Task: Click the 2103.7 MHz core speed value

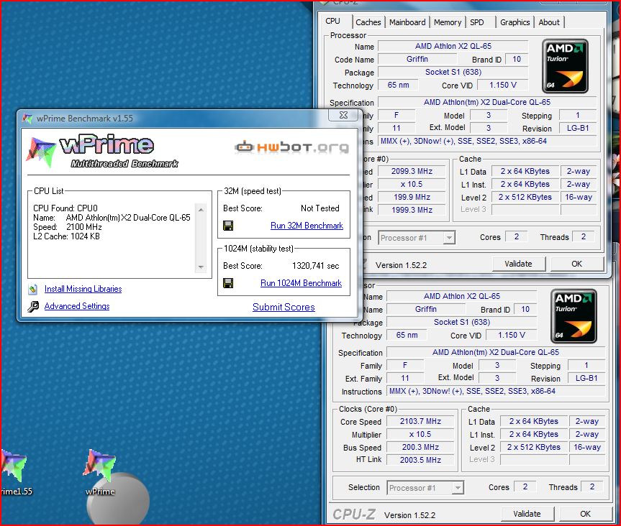Action: pyautogui.click(x=421, y=421)
